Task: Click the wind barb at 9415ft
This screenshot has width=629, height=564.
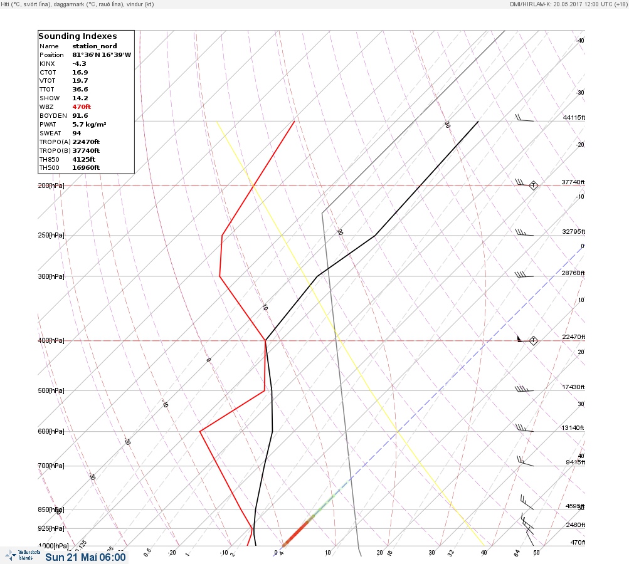Action: pos(525,461)
